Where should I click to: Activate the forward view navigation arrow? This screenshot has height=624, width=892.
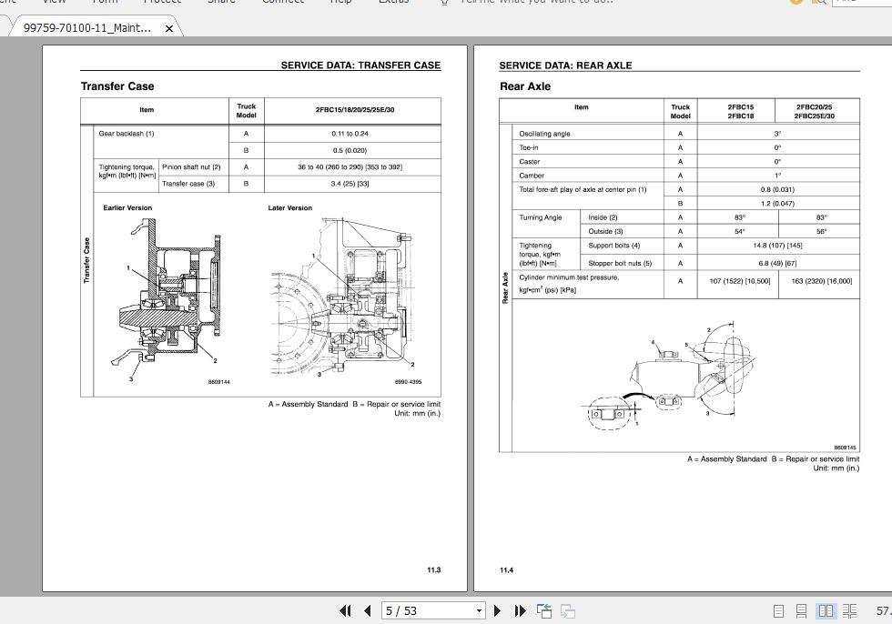567,610
